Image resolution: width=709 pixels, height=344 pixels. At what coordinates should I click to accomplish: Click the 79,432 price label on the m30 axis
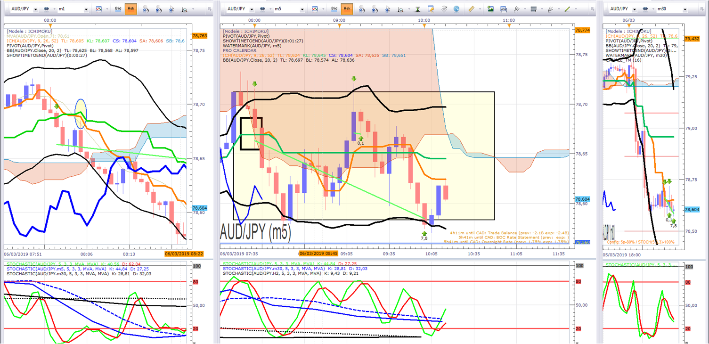point(692,39)
